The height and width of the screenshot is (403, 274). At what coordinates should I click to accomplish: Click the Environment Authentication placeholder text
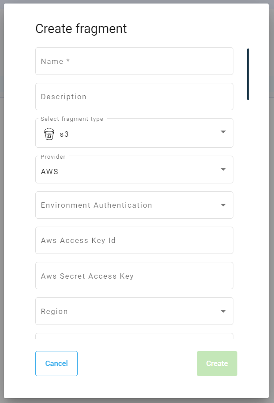point(96,205)
